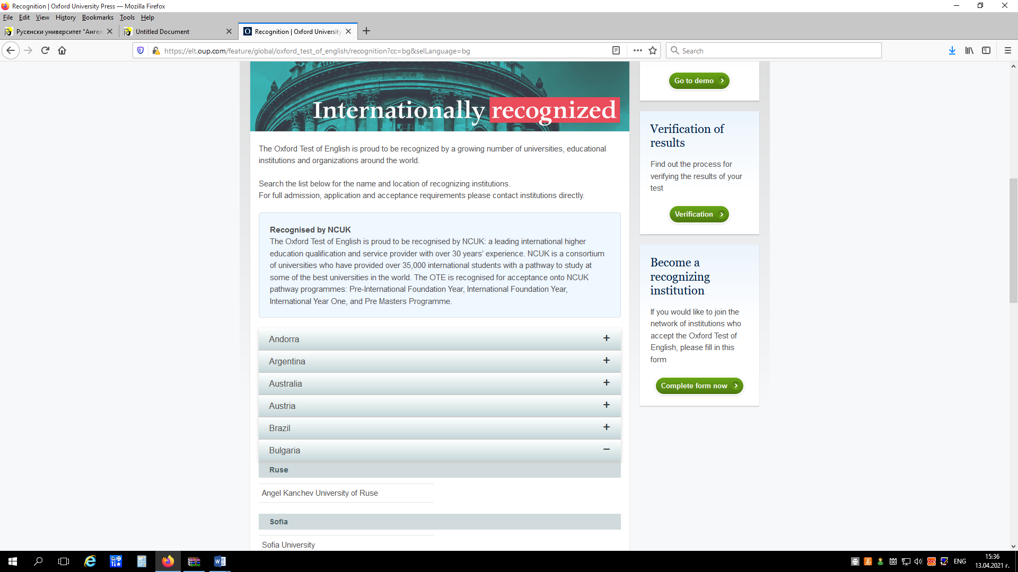1018x572 pixels.
Task: Click the Verification button
Action: coord(699,215)
